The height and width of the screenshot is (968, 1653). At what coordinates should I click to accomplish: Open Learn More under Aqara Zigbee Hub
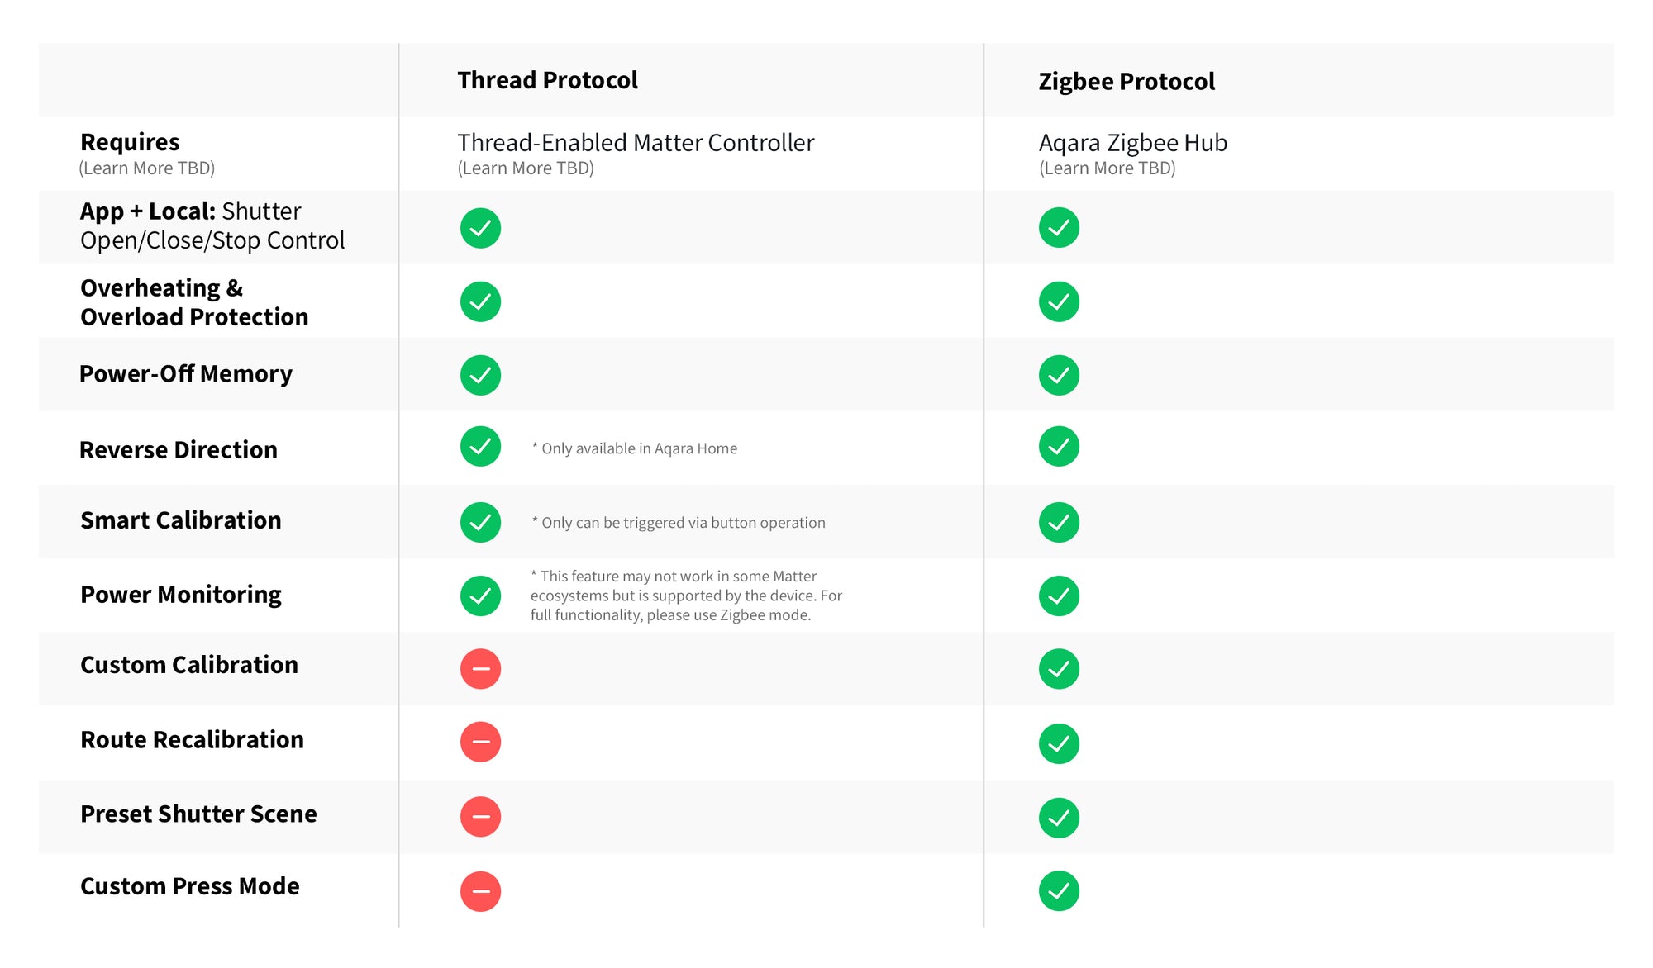[x=1107, y=168]
